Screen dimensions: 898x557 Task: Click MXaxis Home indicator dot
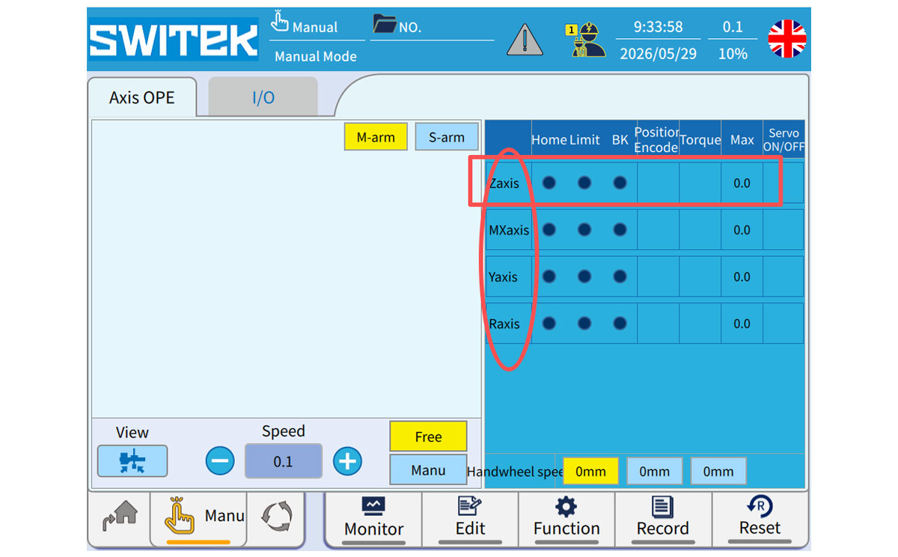click(549, 230)
